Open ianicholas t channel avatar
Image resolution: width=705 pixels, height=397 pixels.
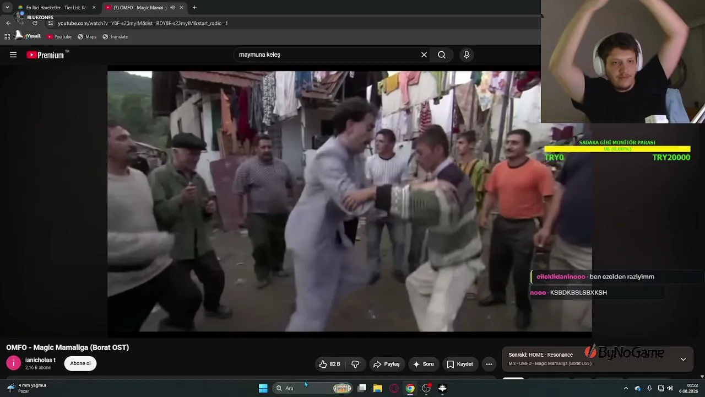pos(13,363)
